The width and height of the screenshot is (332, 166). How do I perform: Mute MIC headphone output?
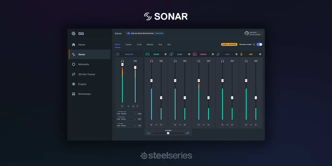pos(246,125)
